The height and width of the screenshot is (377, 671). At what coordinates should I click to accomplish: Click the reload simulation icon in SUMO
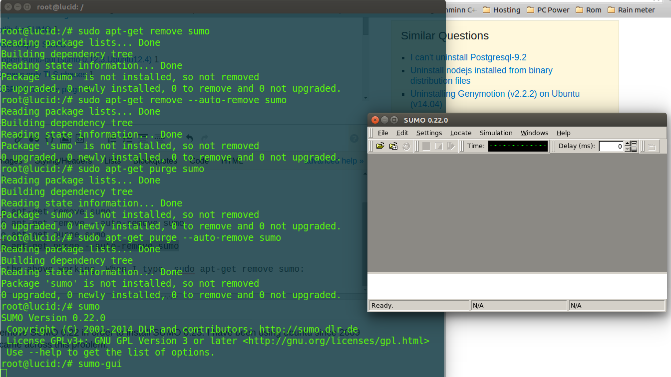click(x=406, y=146)
